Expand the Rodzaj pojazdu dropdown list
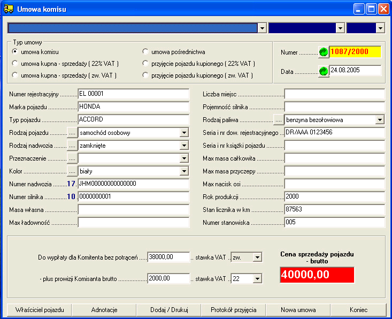 (184, 132)
